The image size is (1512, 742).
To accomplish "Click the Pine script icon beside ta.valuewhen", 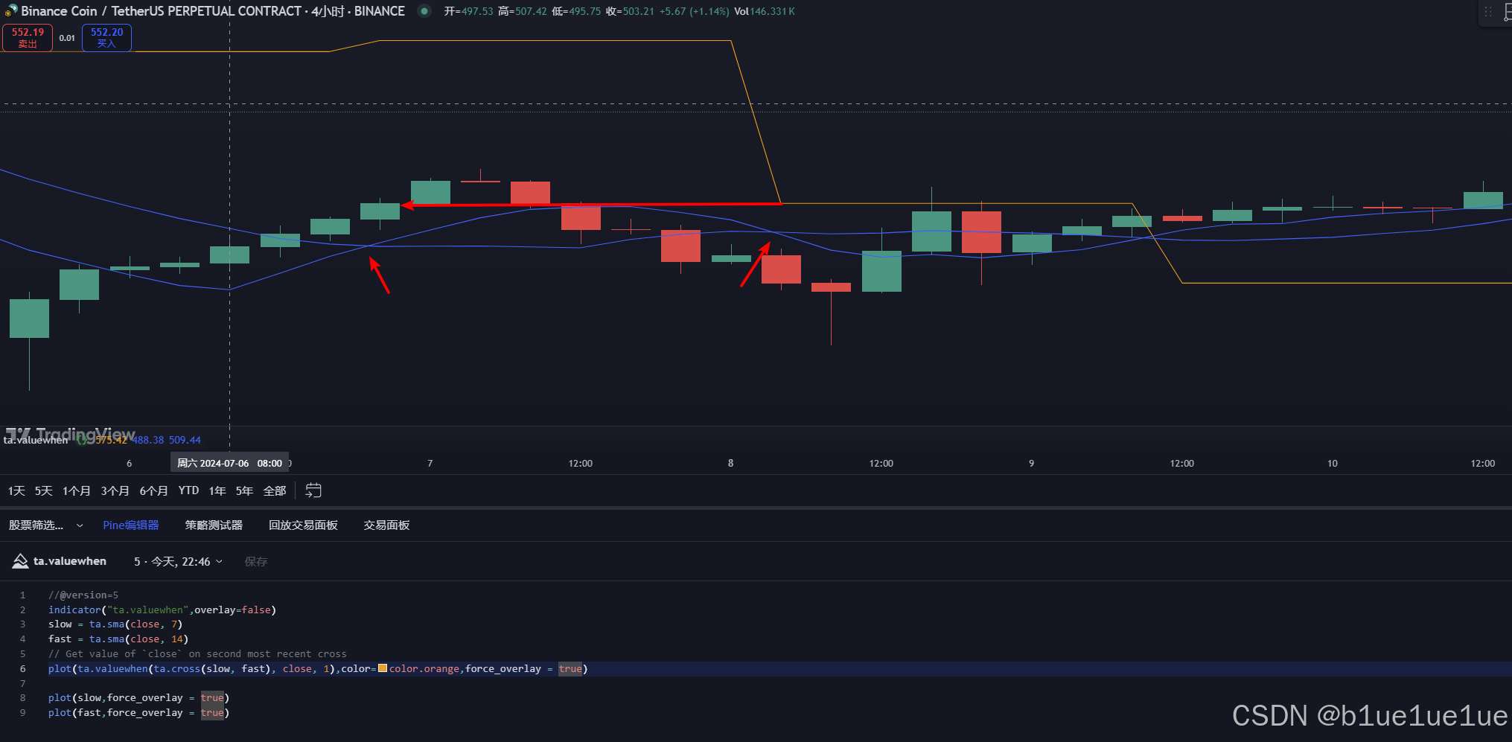I will click(x=20, y=561).
